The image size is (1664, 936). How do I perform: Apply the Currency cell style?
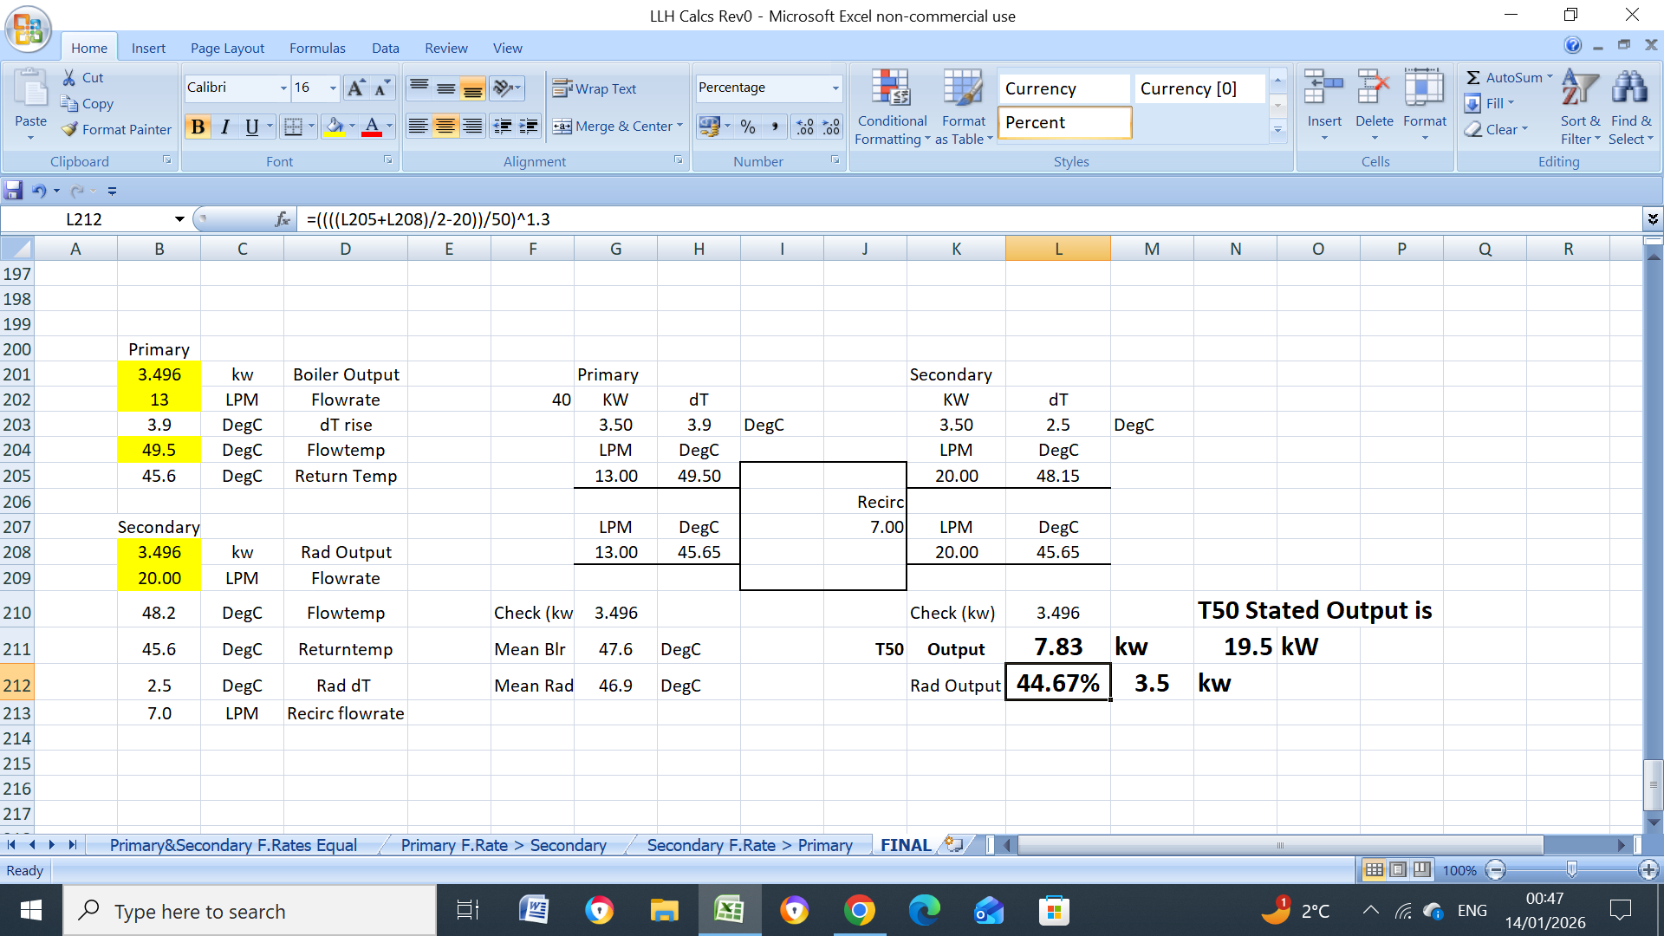pos(1063,88)
